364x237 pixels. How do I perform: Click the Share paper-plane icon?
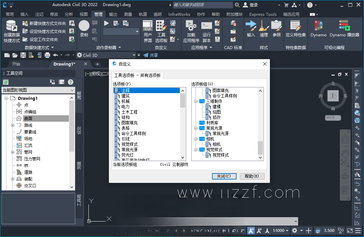[146, 55]
